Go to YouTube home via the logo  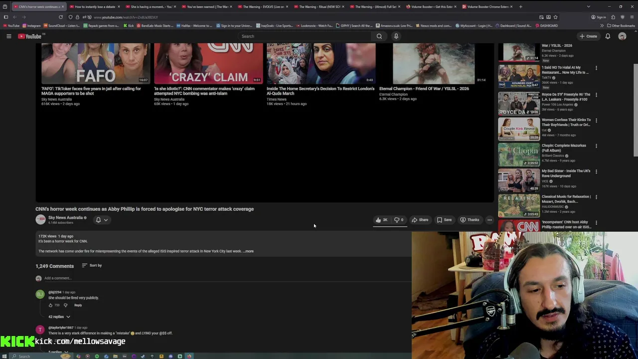click(x=30, y=36)
